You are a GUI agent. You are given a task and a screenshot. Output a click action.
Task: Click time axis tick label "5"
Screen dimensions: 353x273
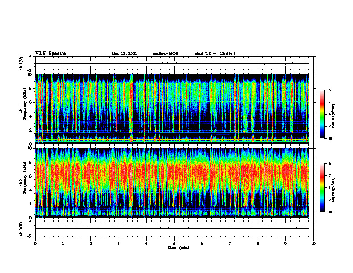click(x=174, y=244)
